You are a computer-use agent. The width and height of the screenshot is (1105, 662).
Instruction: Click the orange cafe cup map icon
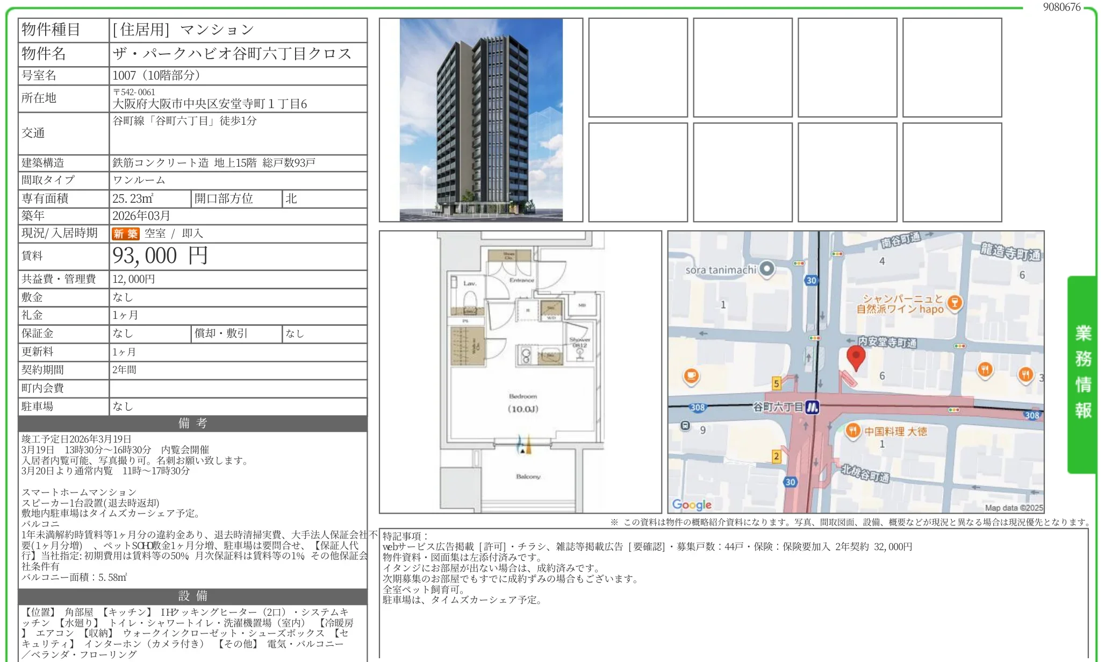(691, 375)
